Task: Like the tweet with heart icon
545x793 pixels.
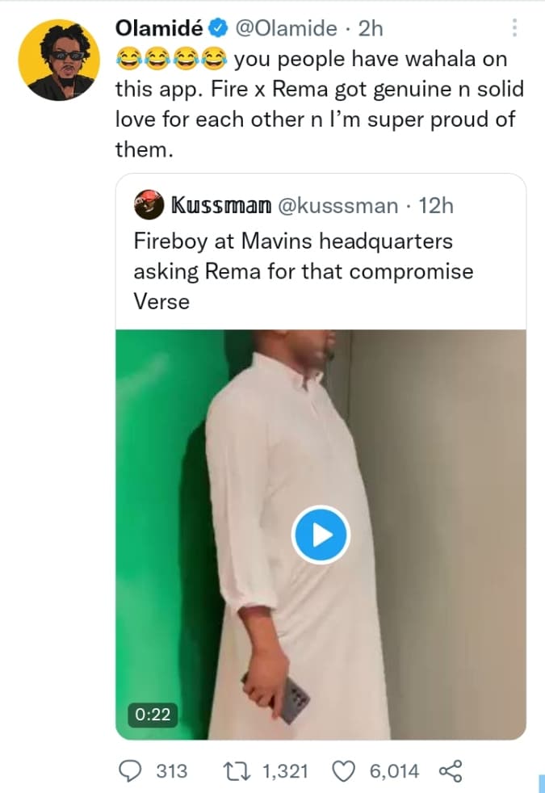Action: tap(345, 771)
